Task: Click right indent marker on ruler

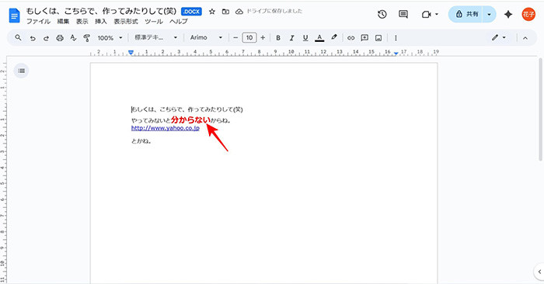Action: (x=396, y=54)
